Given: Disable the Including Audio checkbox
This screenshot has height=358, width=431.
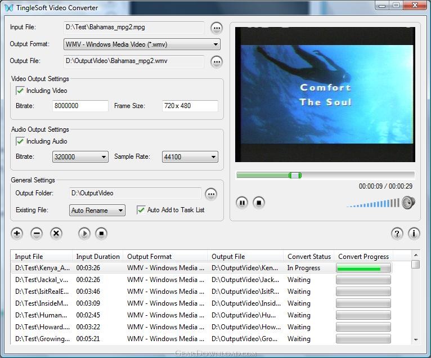Looking at the screenshot, I should click(x=20, y=141).
